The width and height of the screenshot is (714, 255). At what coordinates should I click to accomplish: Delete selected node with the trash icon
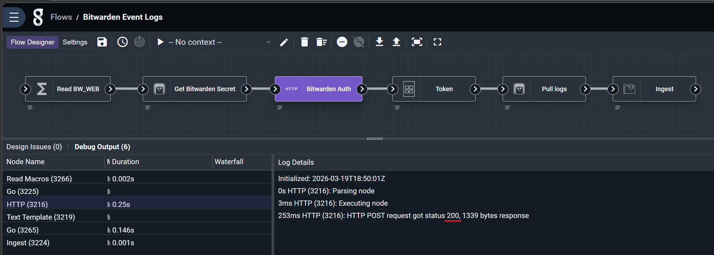(x=304, y=42)
